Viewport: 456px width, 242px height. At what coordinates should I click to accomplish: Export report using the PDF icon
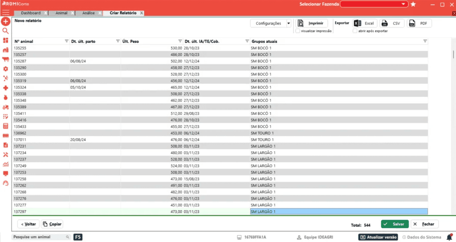coord(419,23)
